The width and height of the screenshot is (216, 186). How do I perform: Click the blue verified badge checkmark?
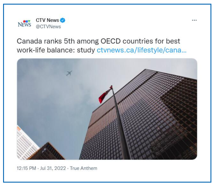pyautogui.click(x=63, y=20)
